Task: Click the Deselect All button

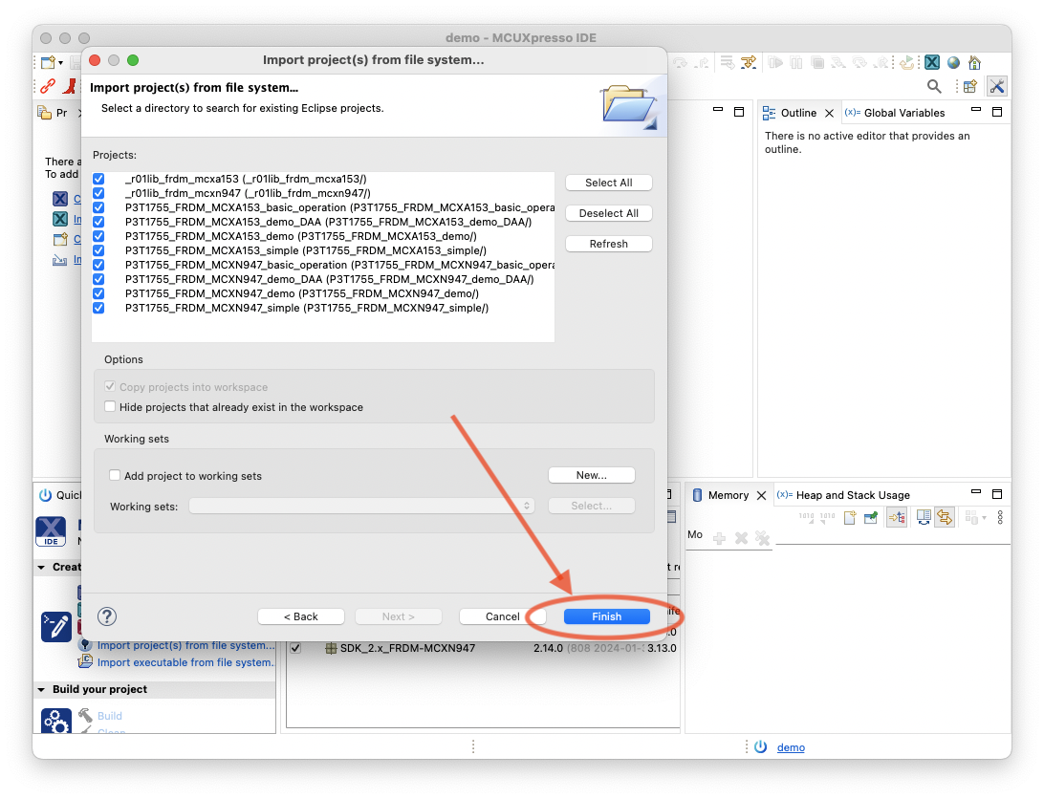Action: pyautogui.click(x=609, y=213)
